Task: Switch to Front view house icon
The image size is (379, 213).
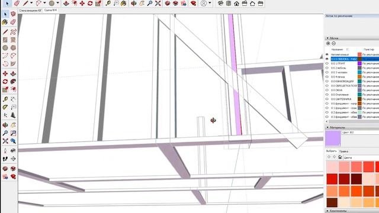Action: 237,4
